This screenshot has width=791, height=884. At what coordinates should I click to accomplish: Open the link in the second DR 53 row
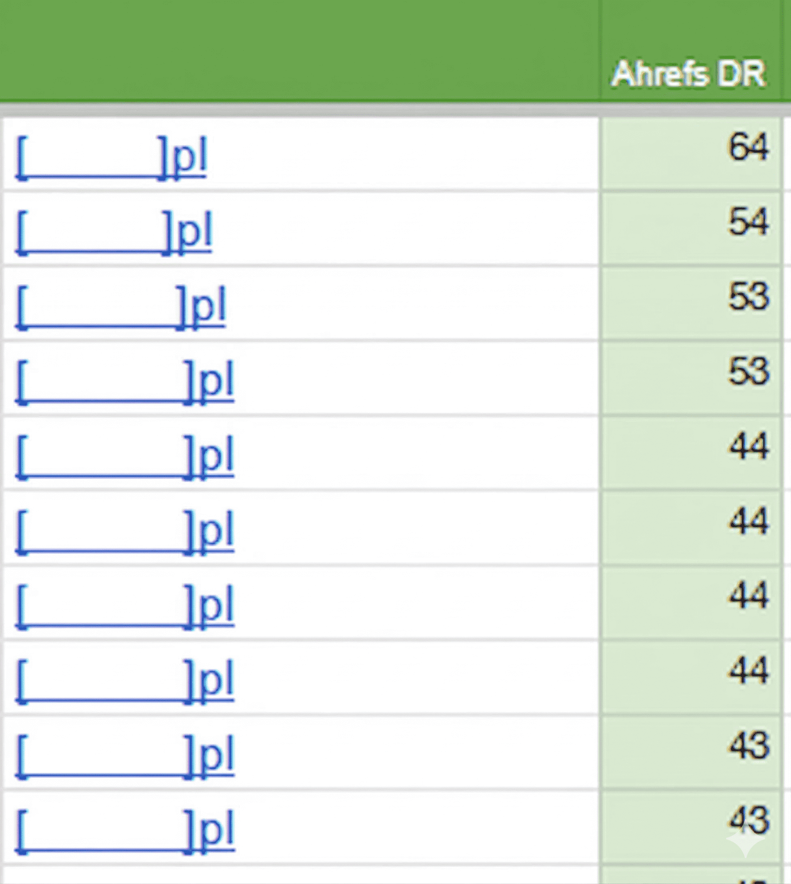coord(125,382)
